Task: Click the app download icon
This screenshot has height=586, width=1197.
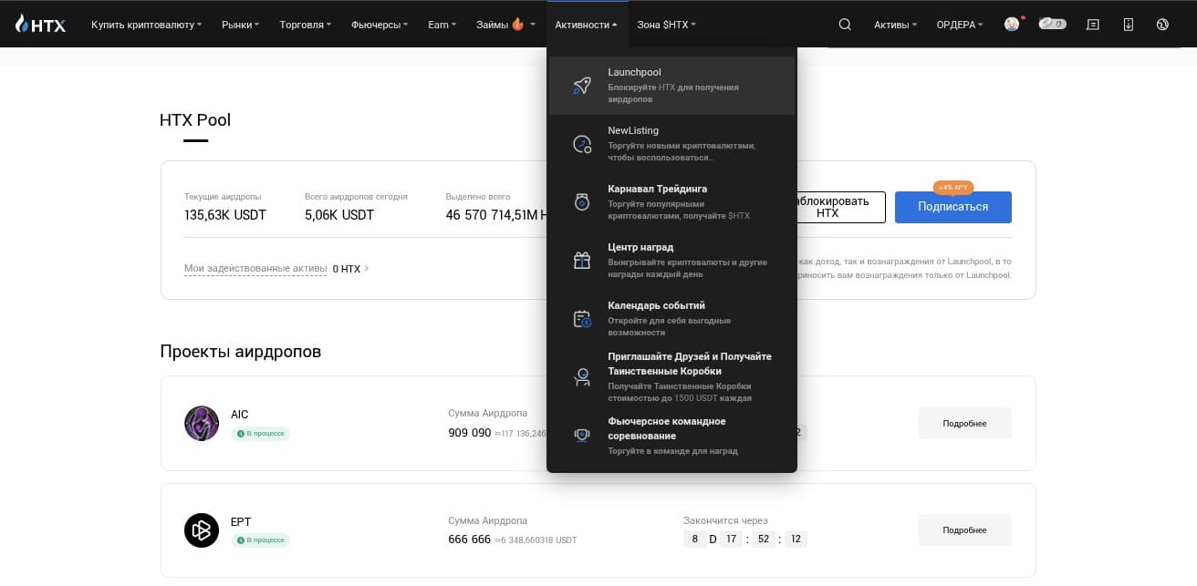Action: (x=1129, y=25)
